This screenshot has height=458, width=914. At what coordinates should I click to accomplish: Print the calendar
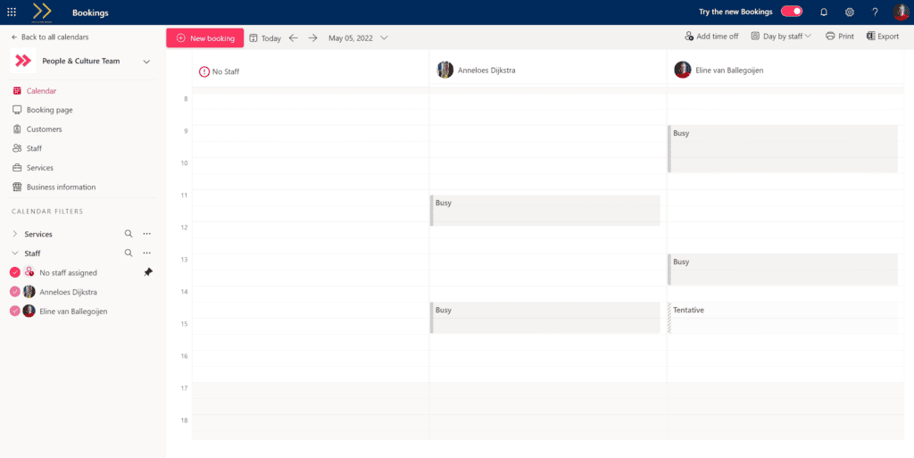click(x=839, y=36)
